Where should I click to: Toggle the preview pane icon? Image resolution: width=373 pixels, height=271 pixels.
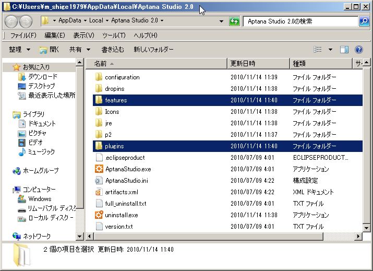click(344, 50)
